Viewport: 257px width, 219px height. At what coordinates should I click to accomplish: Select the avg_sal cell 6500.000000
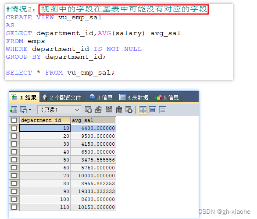tap(93, 152)
